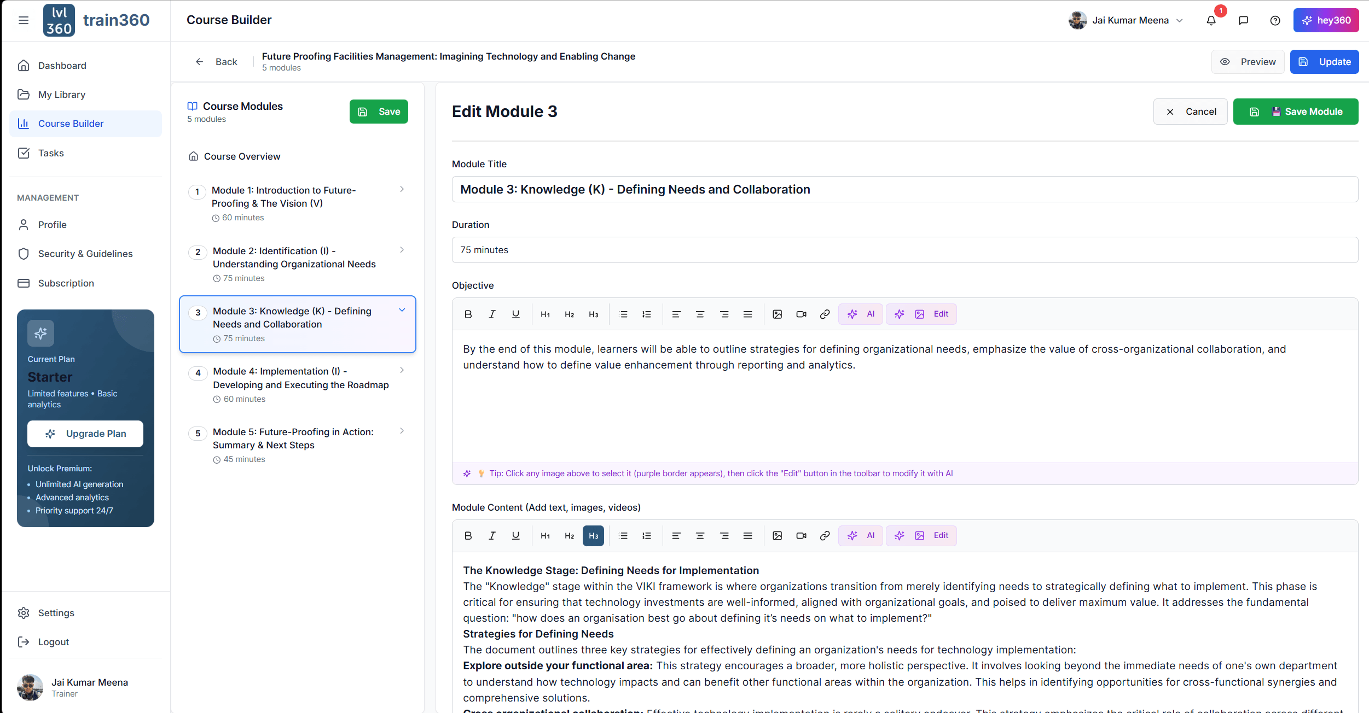
Task: Select center alignment in the Objective toolbar
Action: click(x=700, y=314)
